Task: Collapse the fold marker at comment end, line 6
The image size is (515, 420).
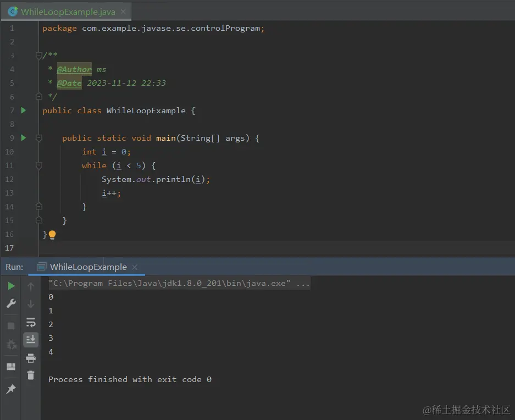Action: pos(39,97)
